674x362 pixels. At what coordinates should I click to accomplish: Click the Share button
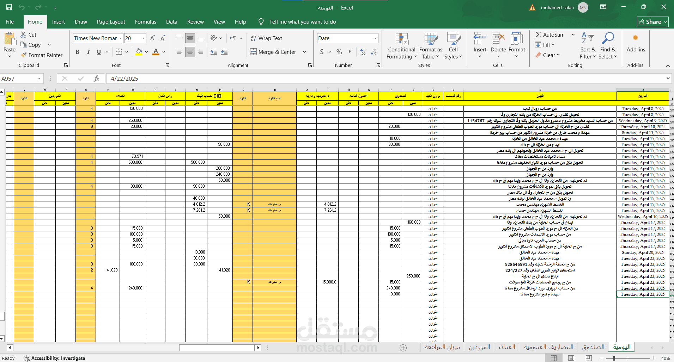(653, 22)
